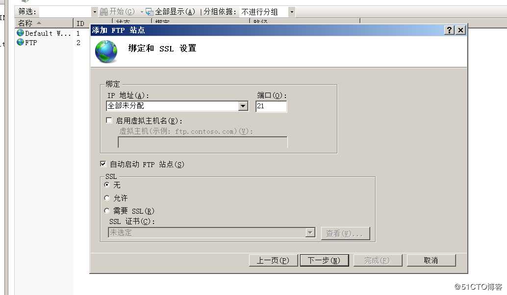The height and width of the screenshot is (295, 507).
Task: Select the 允许 SSL radio option
Action: 107,198
